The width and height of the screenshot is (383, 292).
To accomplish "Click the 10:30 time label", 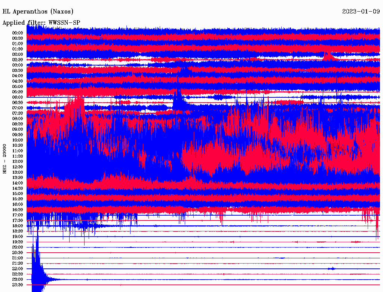I will click(x=18, y=146).
